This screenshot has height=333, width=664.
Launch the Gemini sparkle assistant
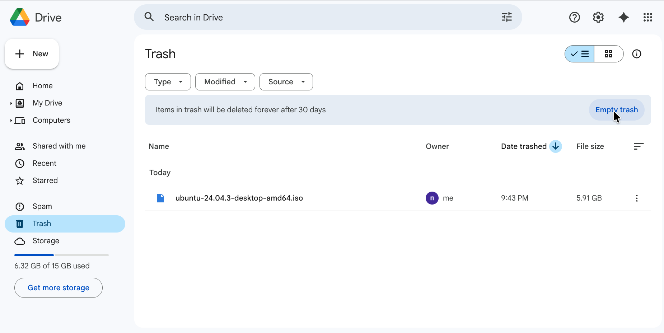pyautogui.click(x=623, y=17)
